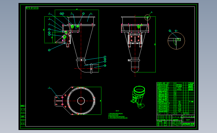Select the orange detail circle on the side view
This screenshot has height=133, width=217.
(x=147, y=17)
